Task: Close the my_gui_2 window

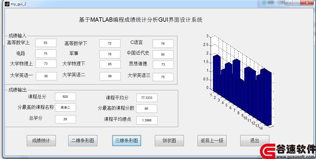Action: point(307,3)
